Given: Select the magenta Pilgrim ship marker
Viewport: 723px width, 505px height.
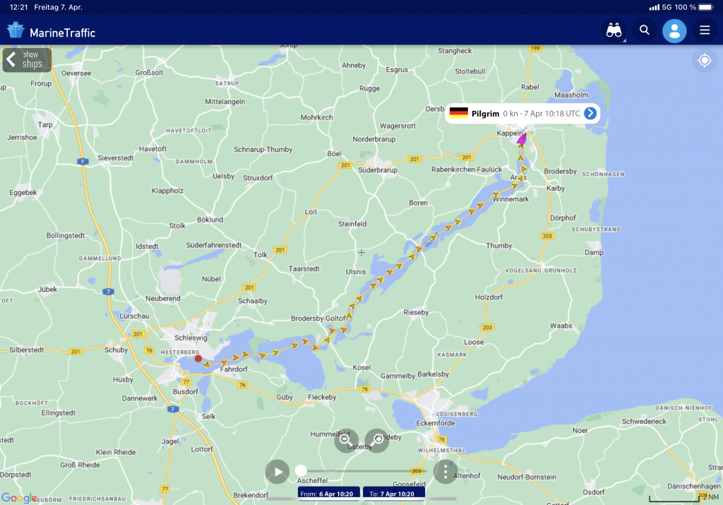Looking at the screenshot, I should [x=522, y=139].
